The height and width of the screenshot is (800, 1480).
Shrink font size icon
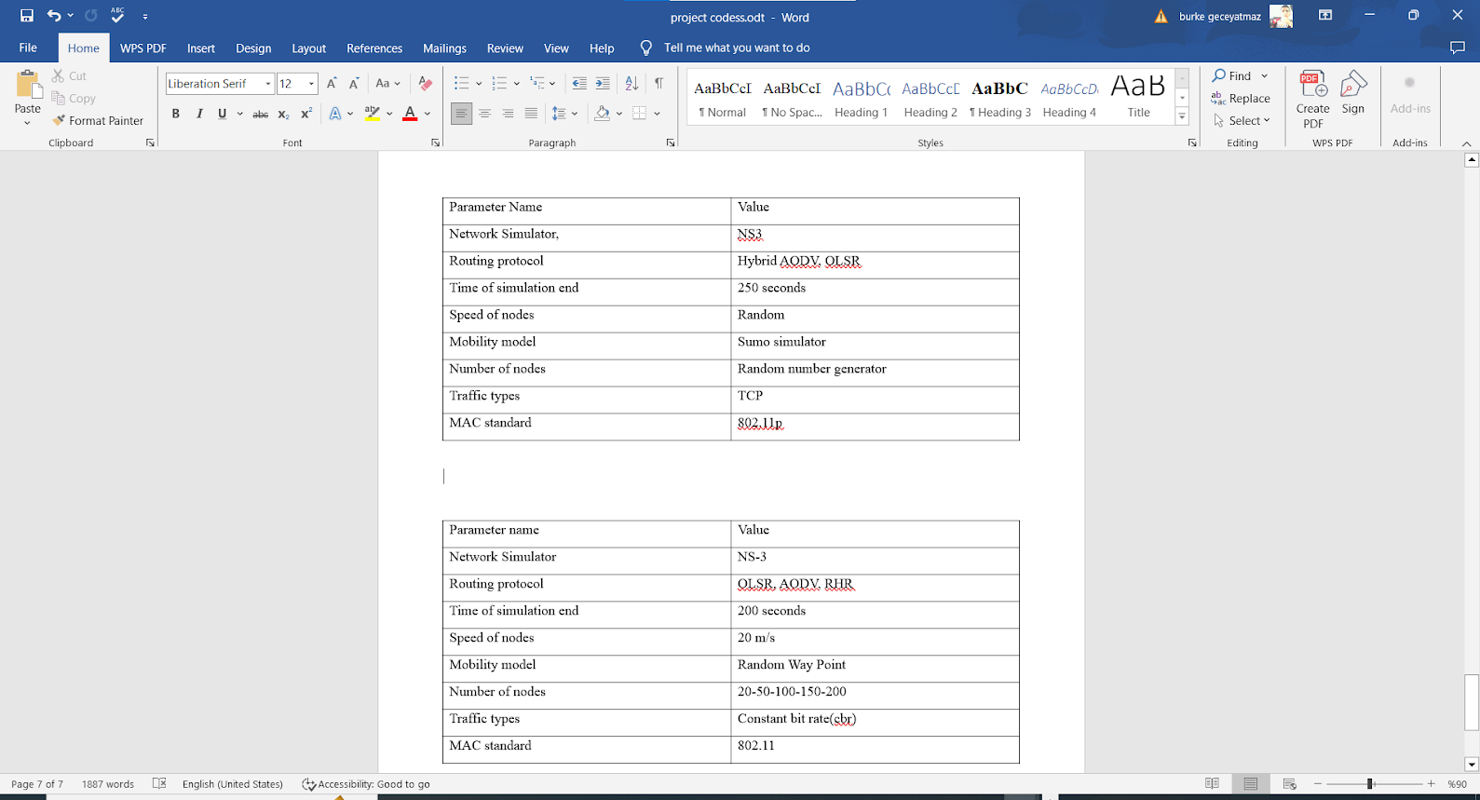(x=354, y=84)
